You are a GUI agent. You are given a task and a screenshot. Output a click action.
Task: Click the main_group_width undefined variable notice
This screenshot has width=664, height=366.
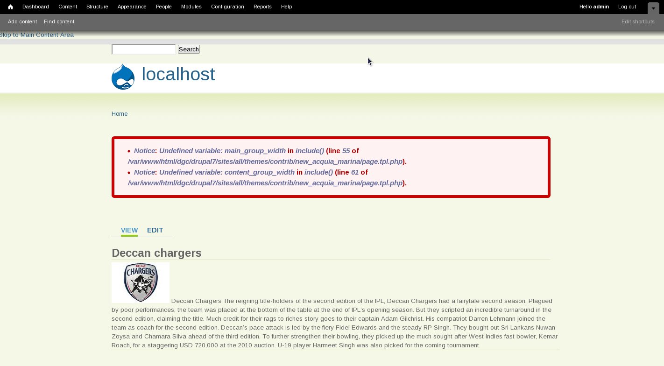coord(267,156)
